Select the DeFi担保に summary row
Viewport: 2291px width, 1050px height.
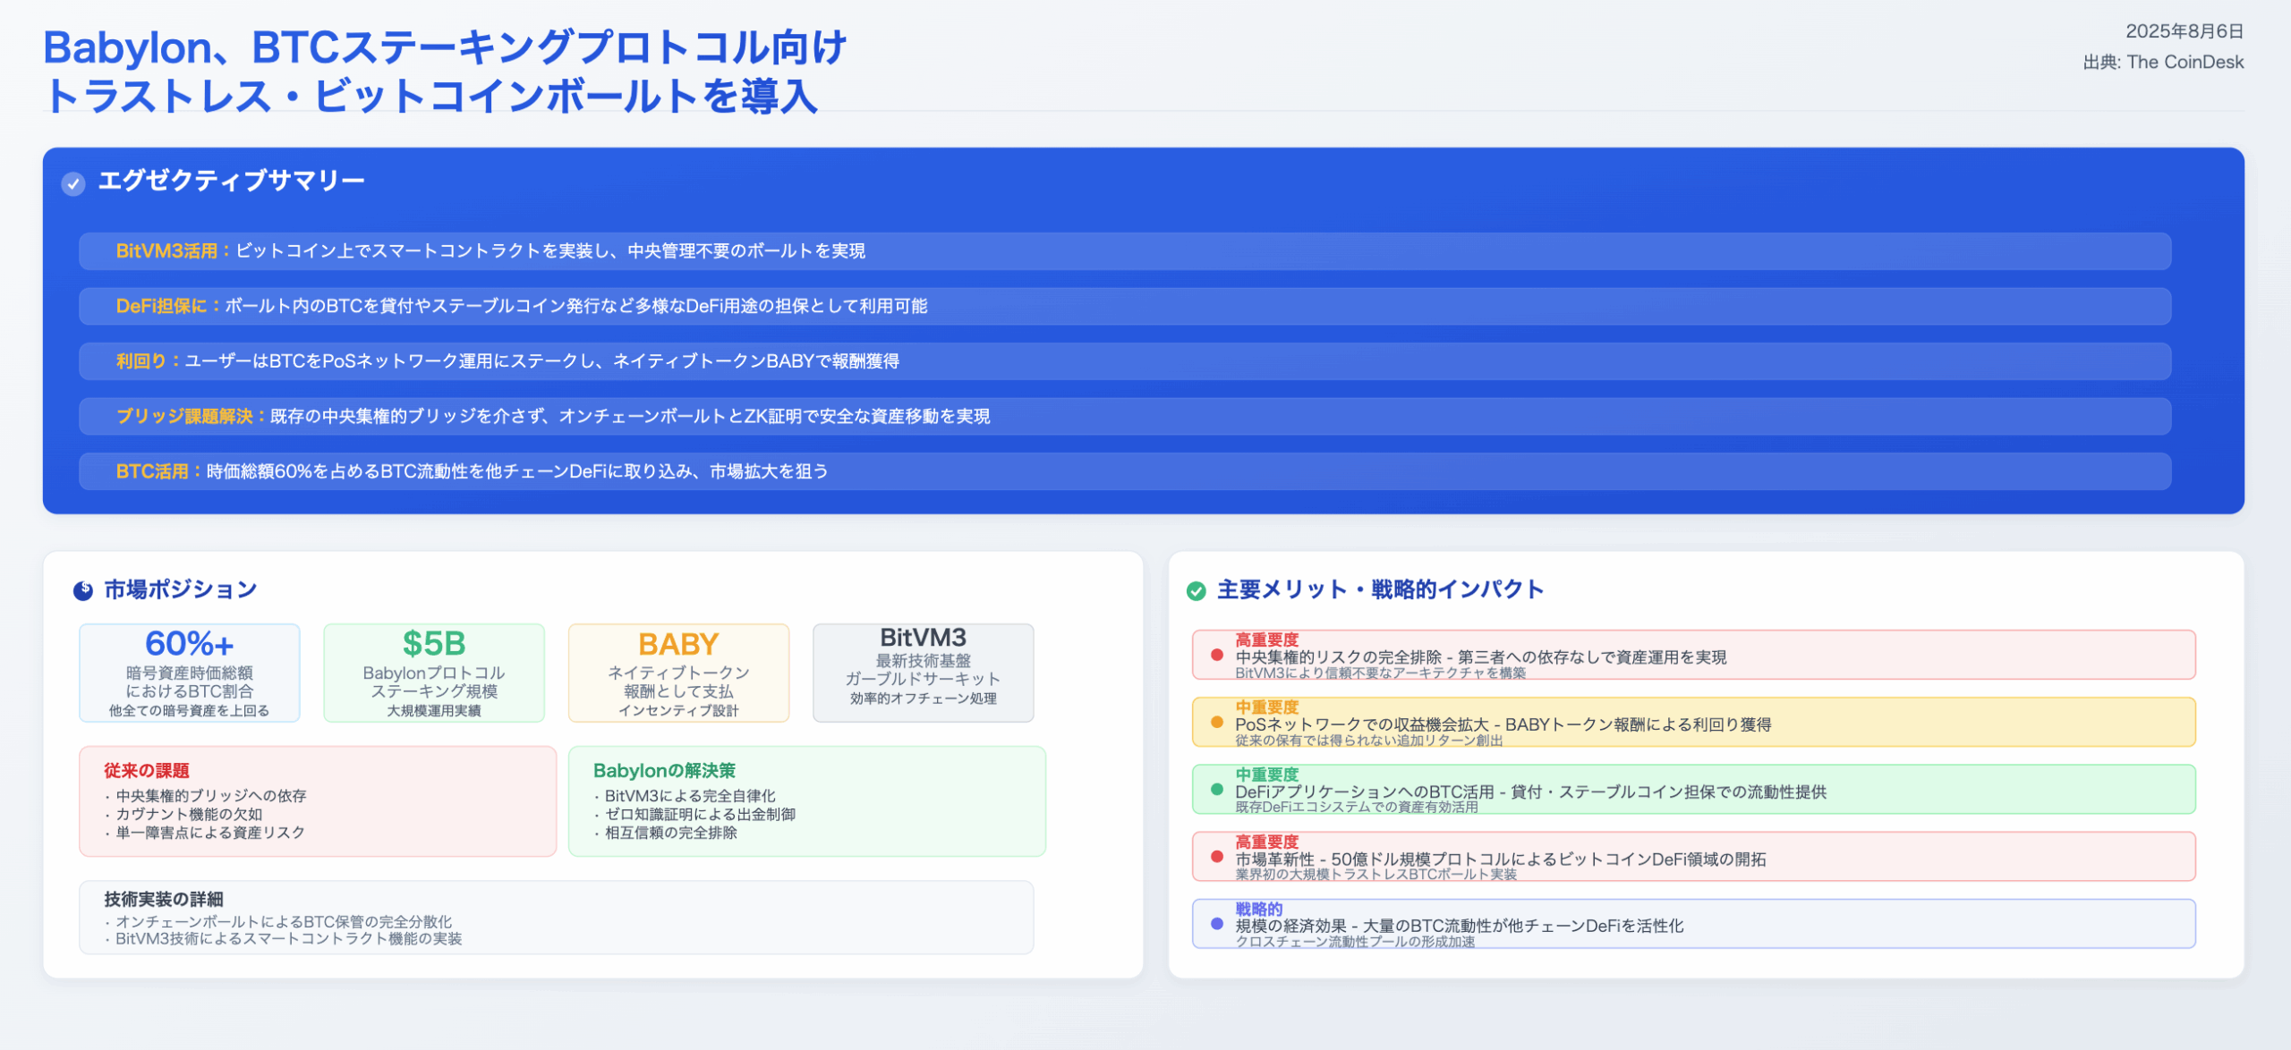pyautogui.click(x=1125, y=306)
